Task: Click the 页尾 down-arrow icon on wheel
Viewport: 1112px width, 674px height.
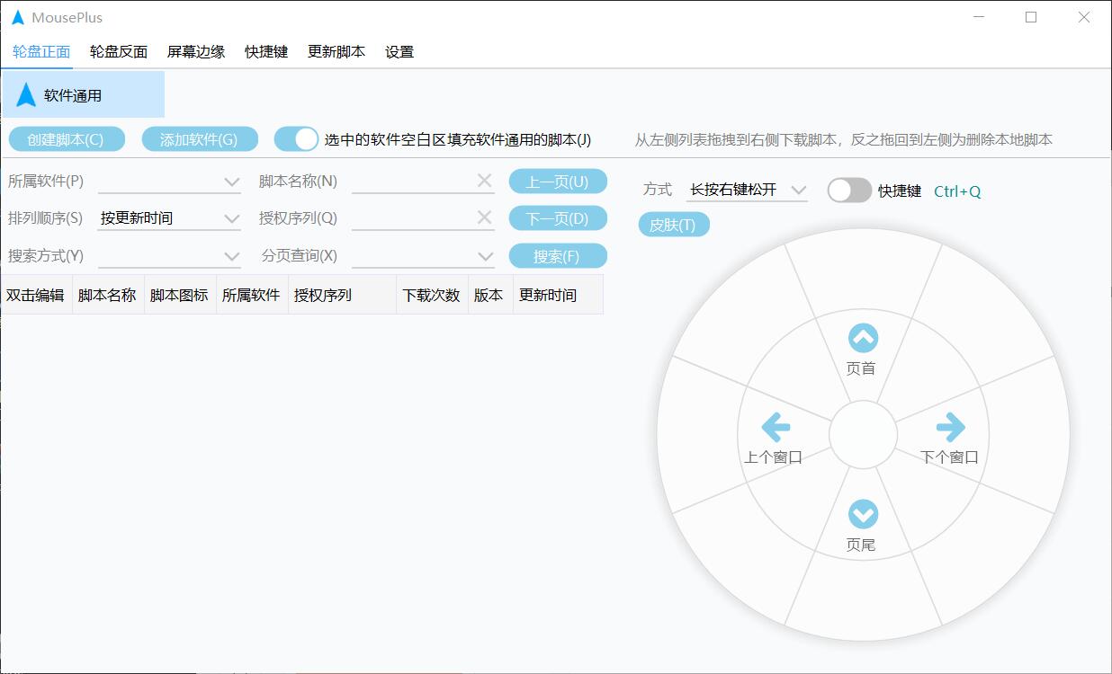Action: coord(863,515)
